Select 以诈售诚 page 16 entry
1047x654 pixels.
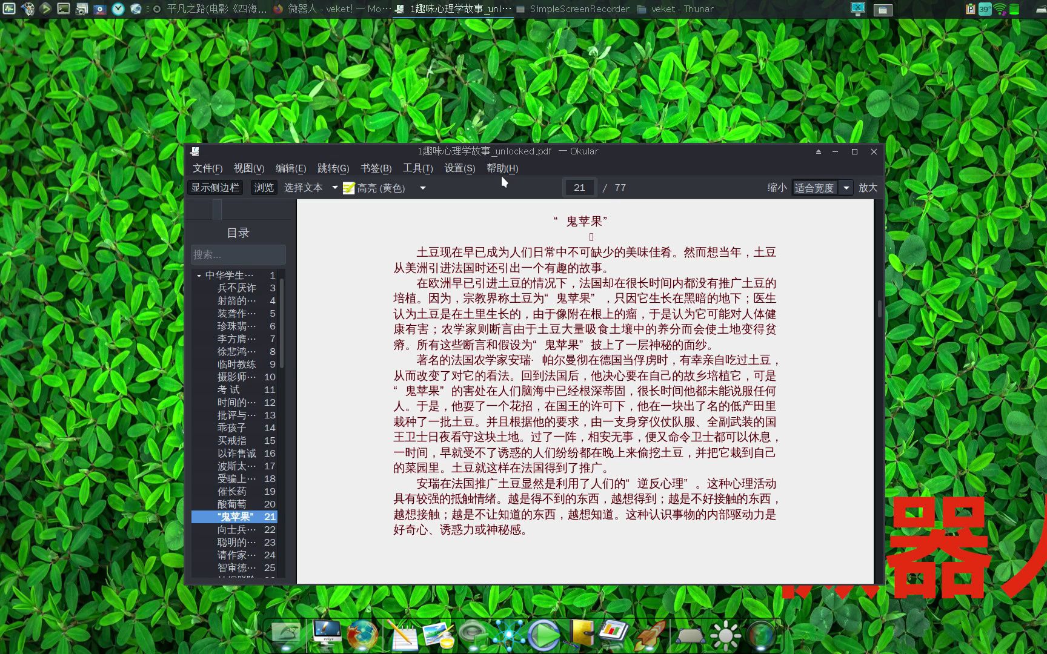click(x=234, y=454)
